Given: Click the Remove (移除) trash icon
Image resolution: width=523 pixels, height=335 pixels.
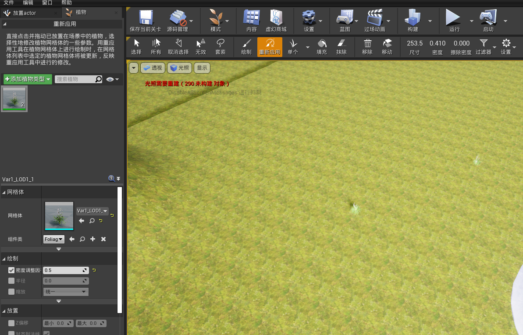Looking at the screenshot, I should coord(367,47).
